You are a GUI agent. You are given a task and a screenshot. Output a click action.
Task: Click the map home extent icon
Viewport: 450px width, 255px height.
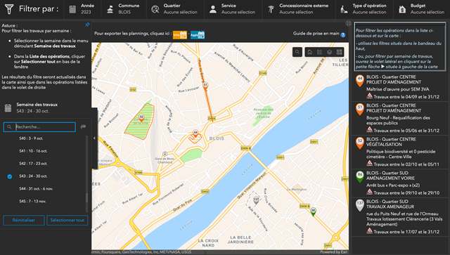(309, 52)
